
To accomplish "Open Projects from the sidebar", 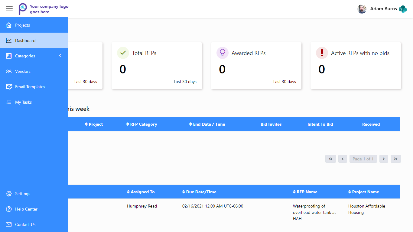I will pos(22,25).
